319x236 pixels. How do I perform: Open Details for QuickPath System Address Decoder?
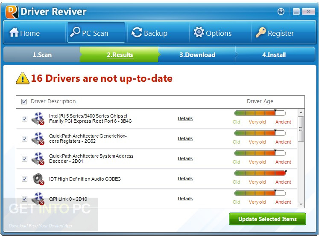click(x=185, y=158)
